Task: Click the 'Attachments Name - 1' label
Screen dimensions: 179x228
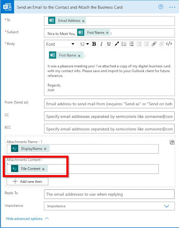Action: 24,142
